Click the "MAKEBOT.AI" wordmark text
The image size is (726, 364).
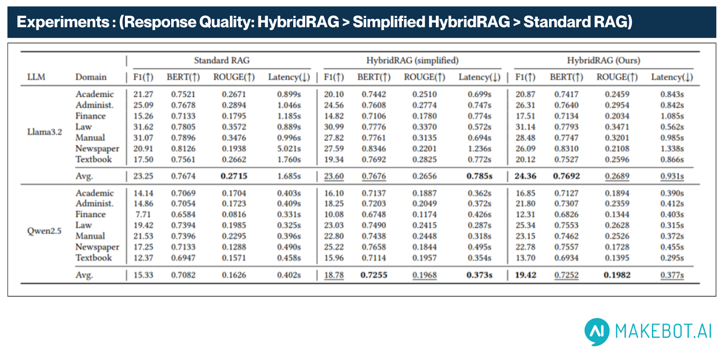(x=663, y=331)
